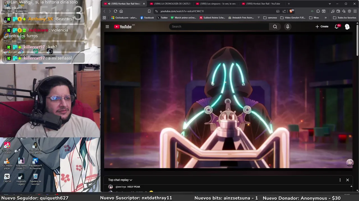Activate voice search microphone on YouTube
359x201 pixels.
pyautogui.click(x=287, y=27)
